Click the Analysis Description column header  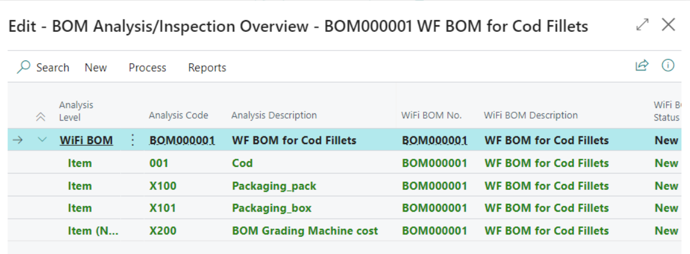coord(274,115)
